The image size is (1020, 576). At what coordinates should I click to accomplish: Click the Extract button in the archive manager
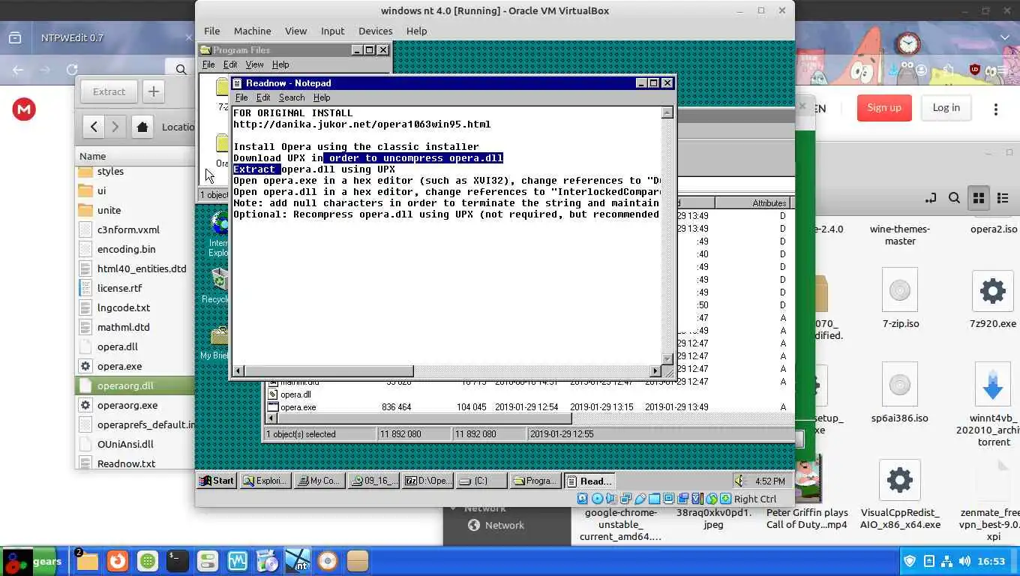point(109,91)
